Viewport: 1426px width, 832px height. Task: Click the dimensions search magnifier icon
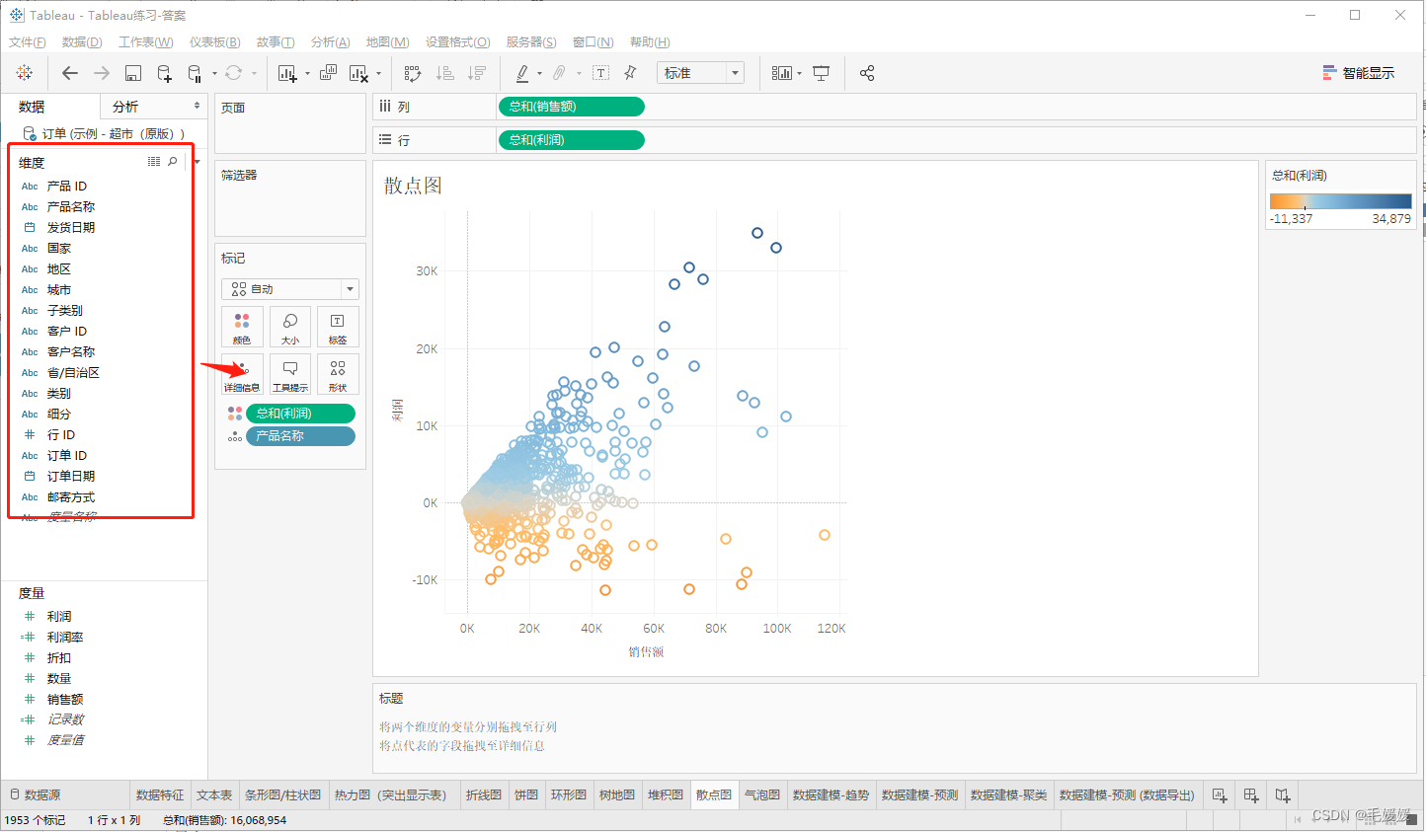click(173, 161)
